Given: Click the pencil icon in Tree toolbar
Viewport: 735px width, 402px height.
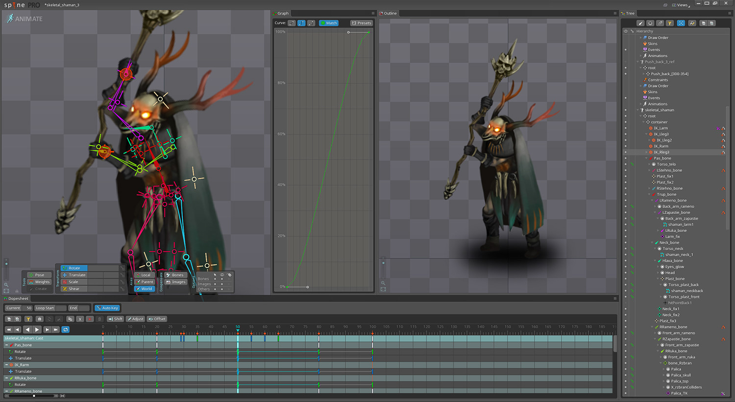Looking at the screenshot, I should [x=660, y=23].
